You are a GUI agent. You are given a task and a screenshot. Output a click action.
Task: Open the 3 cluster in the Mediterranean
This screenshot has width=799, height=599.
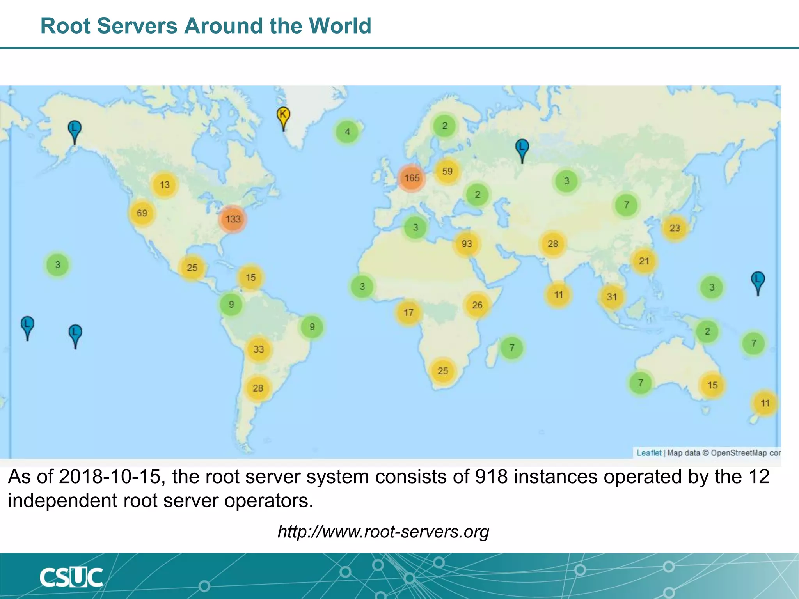click(x=415, y=227)
